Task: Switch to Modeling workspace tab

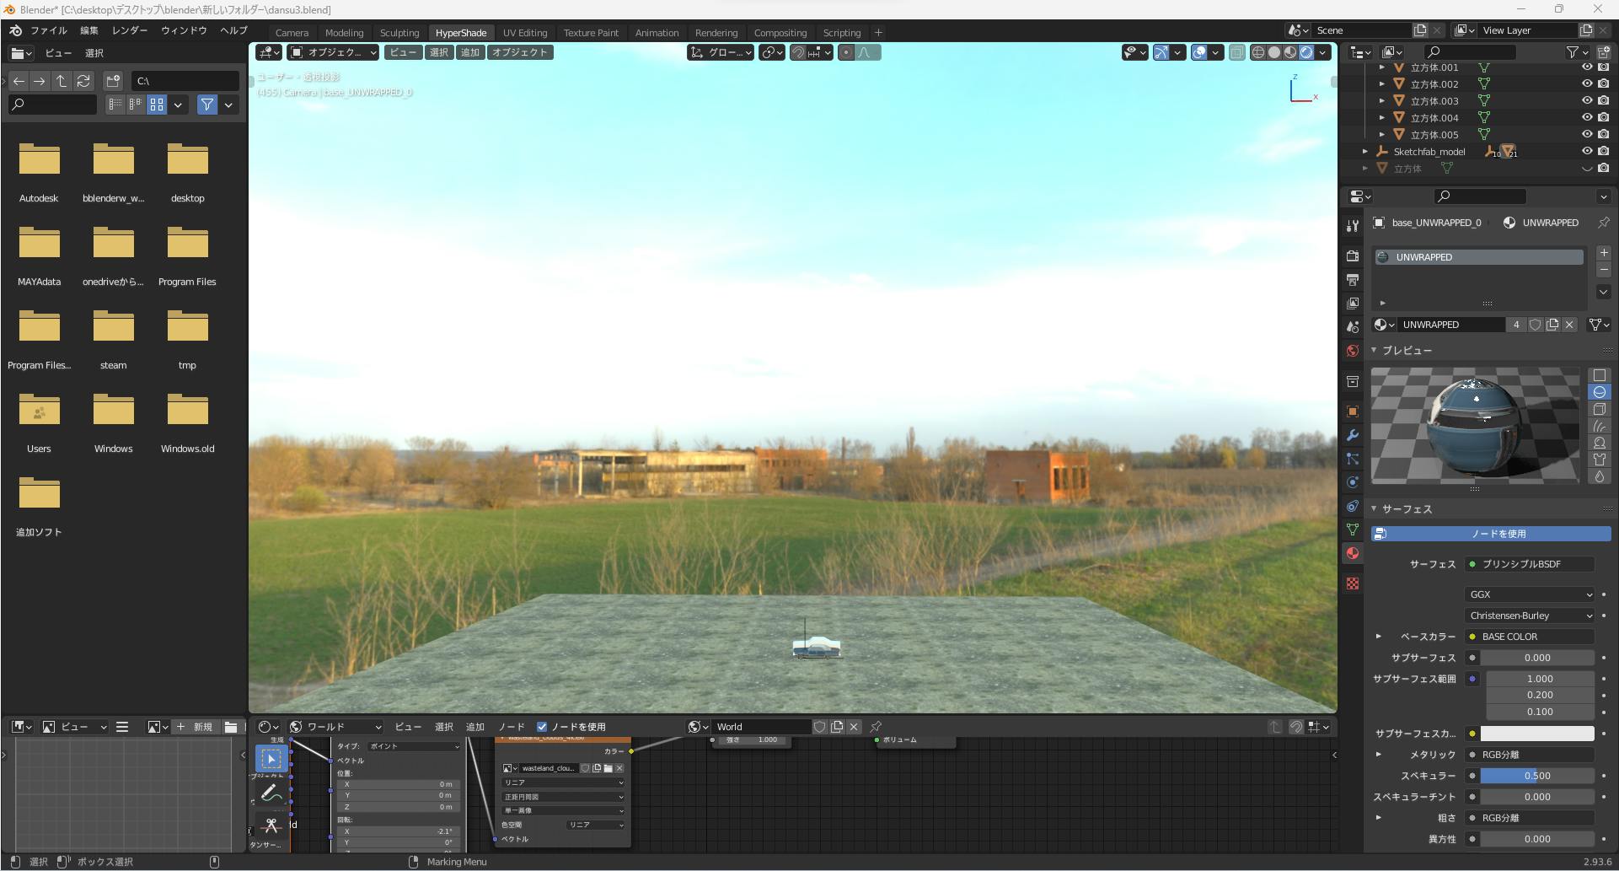Action: 344,33
